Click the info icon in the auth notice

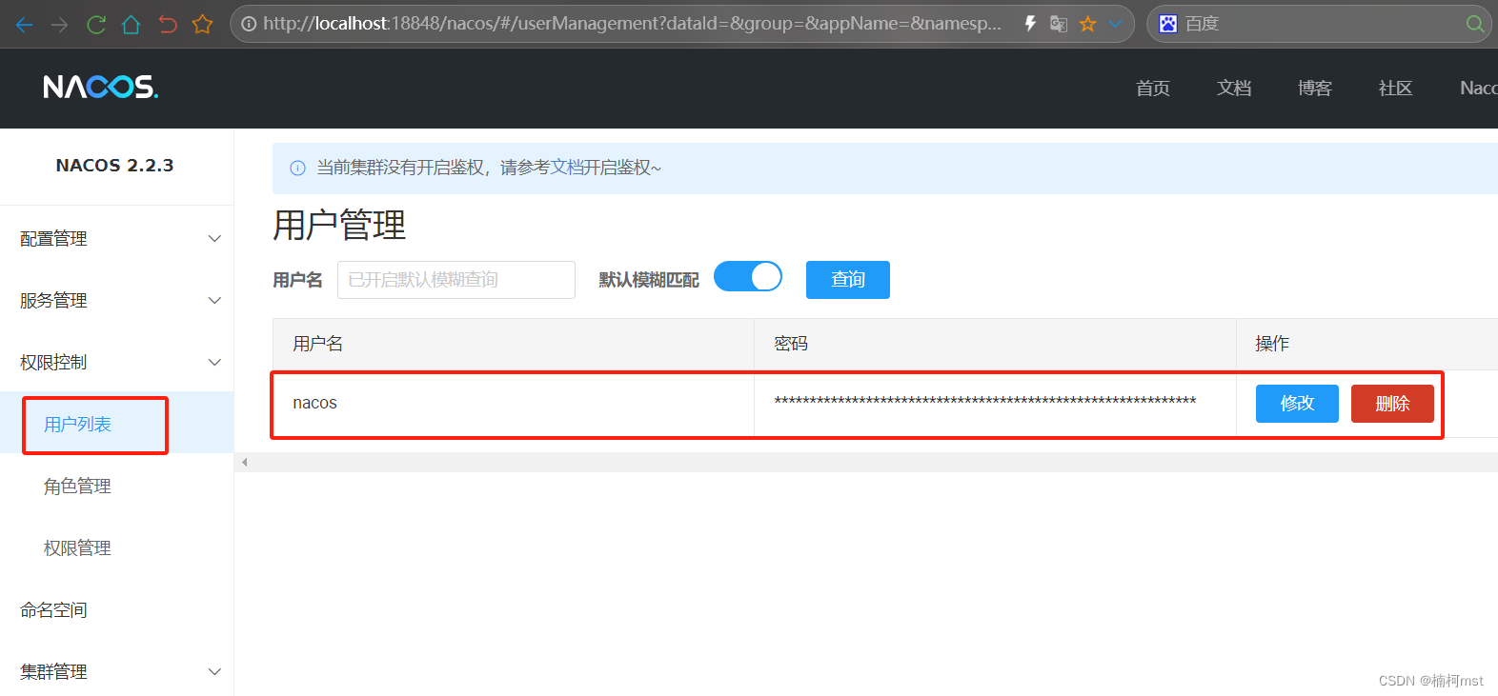(297, 169)
